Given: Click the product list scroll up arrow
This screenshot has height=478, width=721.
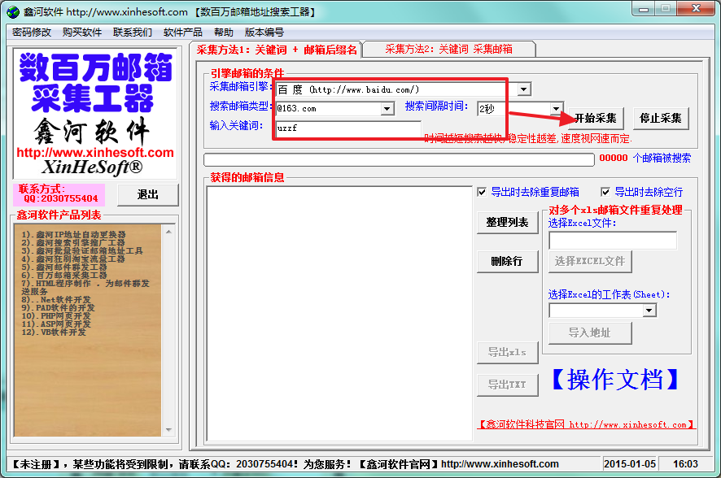Looking at the screenshot, I should point(168,232).
